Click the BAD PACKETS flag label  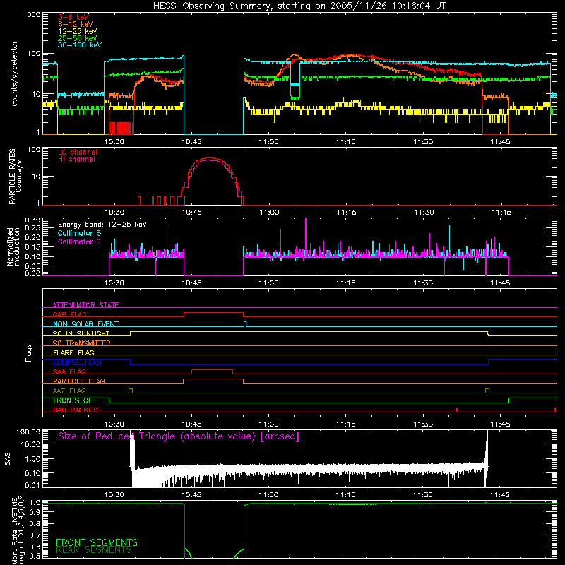(77, 410)
